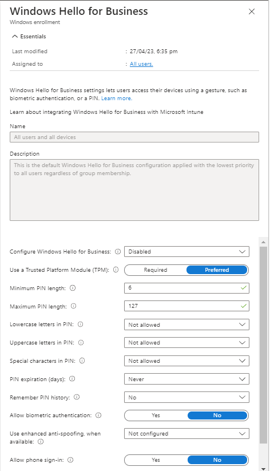The height and width of the screenshot is (471, 270).
Task: Open Configure Windows Hello for Business dropdown
Action: [x=186, y=252]
